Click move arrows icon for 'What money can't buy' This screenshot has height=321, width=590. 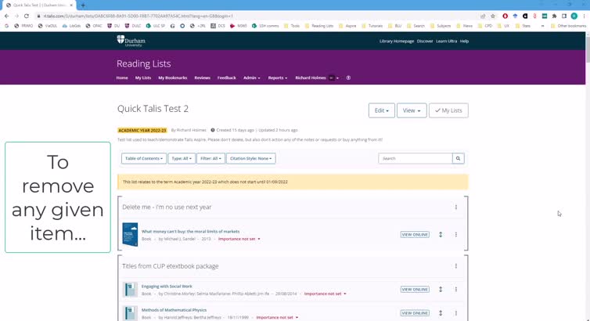(441, 234)
